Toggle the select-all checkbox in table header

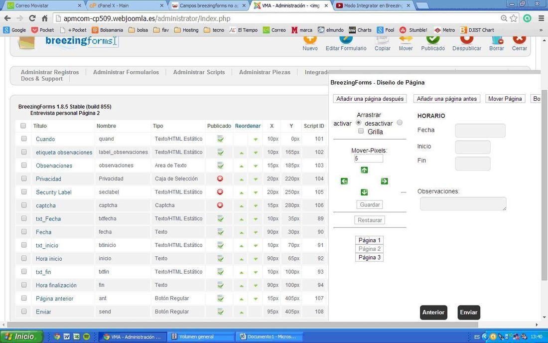coord(23,126)
